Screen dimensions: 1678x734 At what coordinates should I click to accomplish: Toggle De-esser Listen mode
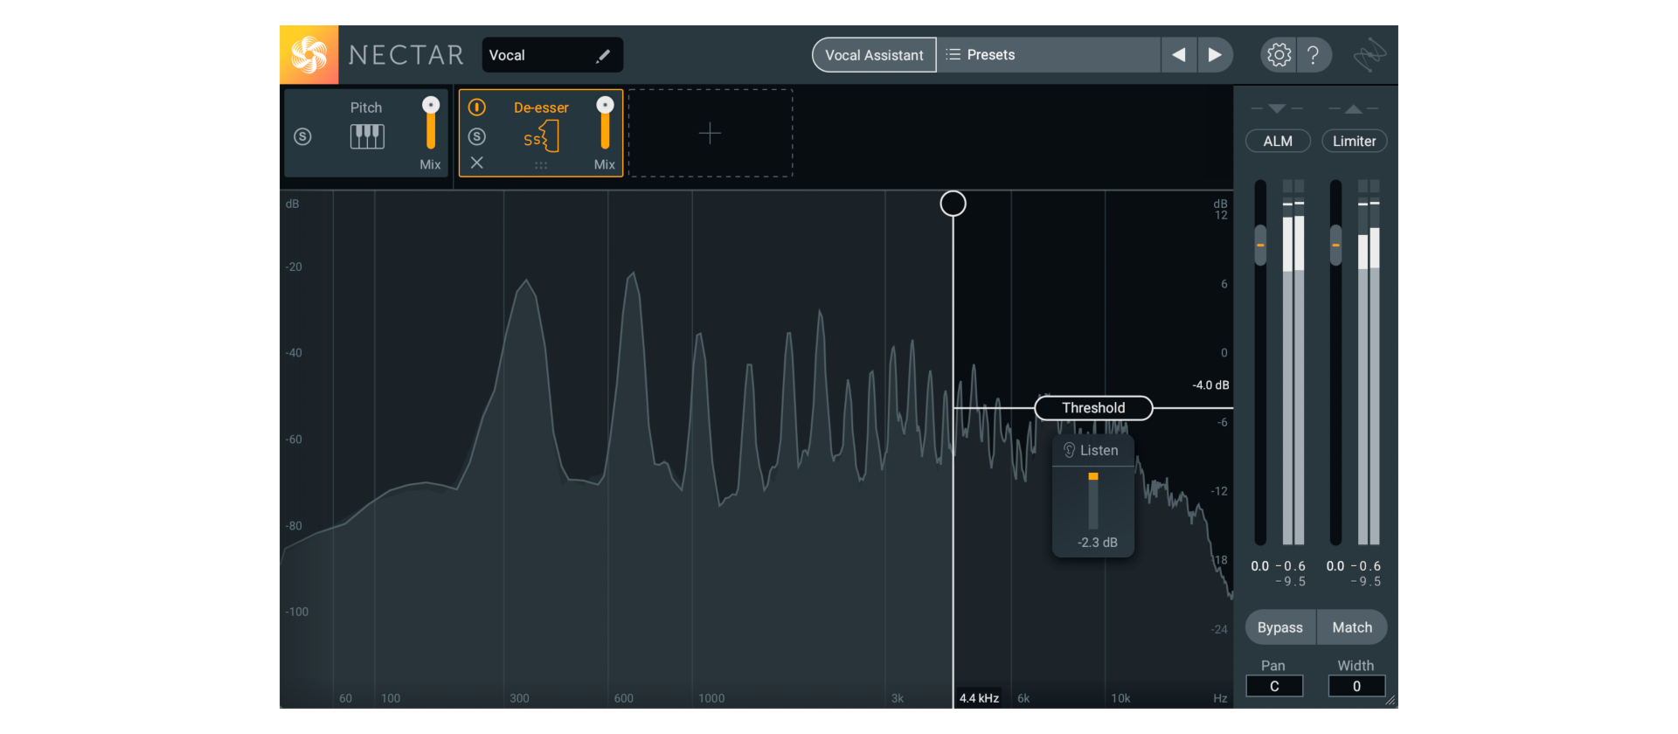click(x=1092, y=450)
